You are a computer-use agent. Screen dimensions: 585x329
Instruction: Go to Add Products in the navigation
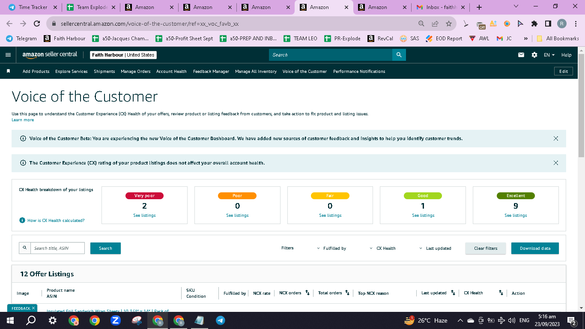click(36, 72)
